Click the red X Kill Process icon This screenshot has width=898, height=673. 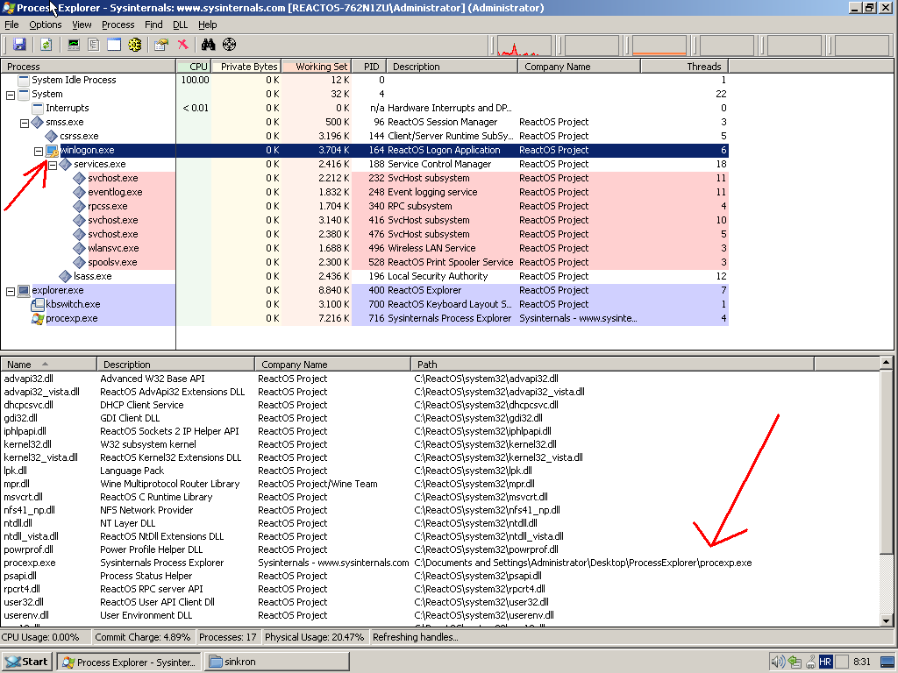[x=182, y=45]
